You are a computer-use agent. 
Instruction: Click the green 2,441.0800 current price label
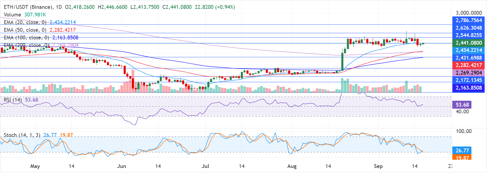(468, 43)
